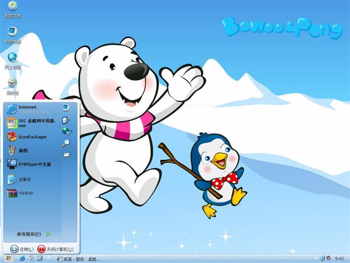Open the 我的文档 desktop icon
Screen dimensions: 350x263
[x=13, y=9]
